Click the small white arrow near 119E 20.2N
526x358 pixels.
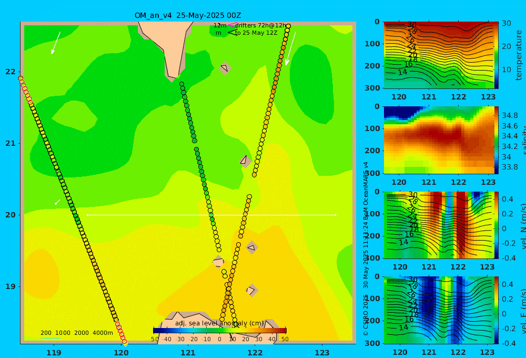(x=58, y=202)
